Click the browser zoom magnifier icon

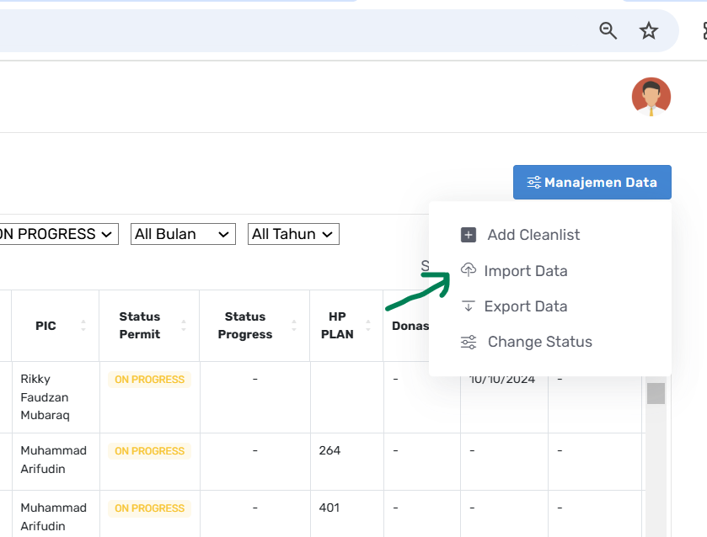(608, 31)
